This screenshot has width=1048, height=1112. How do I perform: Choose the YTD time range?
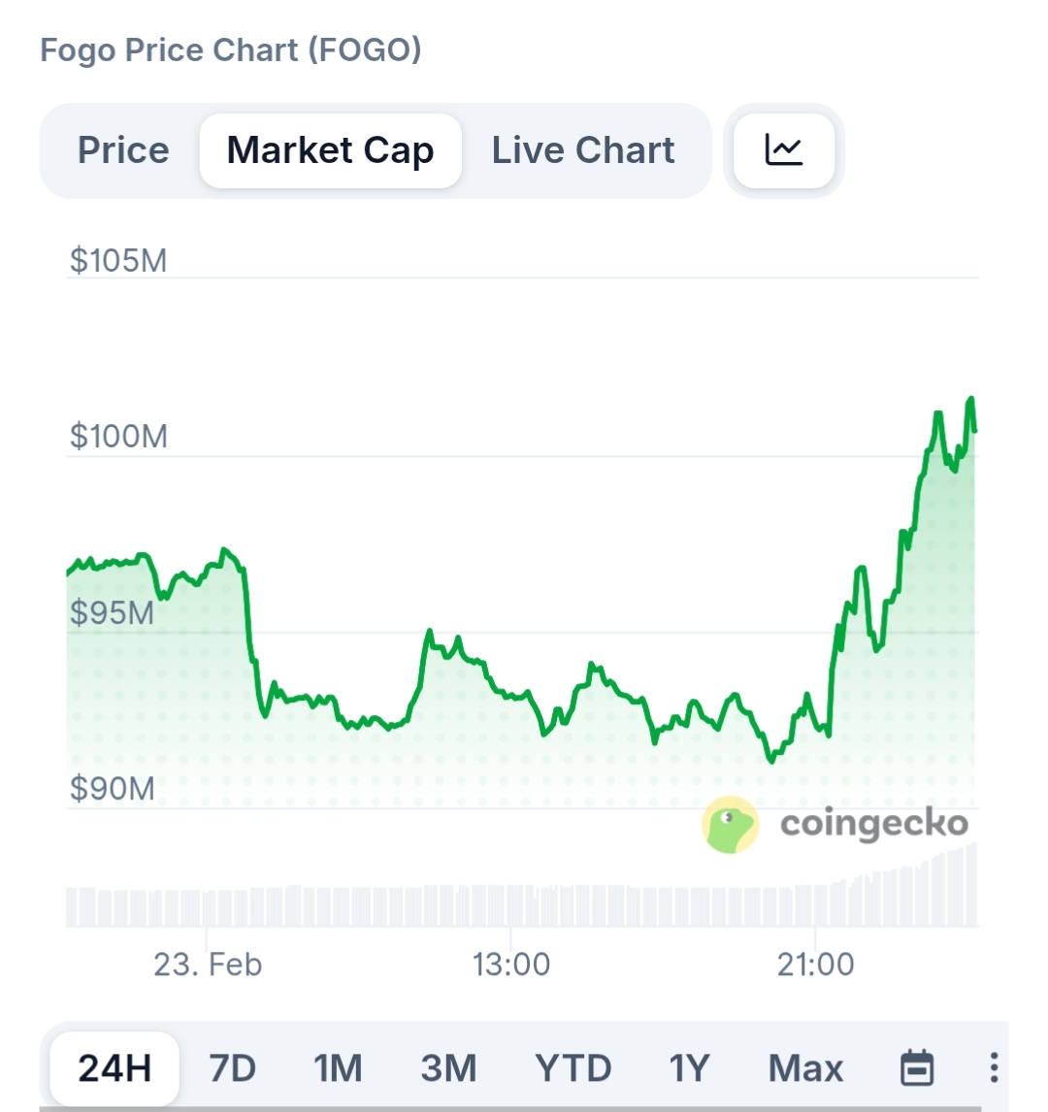point(573,1067)
